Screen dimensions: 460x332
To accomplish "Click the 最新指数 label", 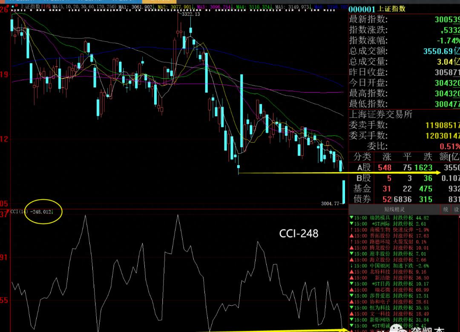I will point(368,19).
